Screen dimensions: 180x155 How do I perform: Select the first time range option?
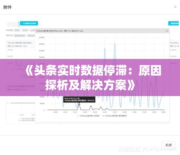click(x=17, y=30)
